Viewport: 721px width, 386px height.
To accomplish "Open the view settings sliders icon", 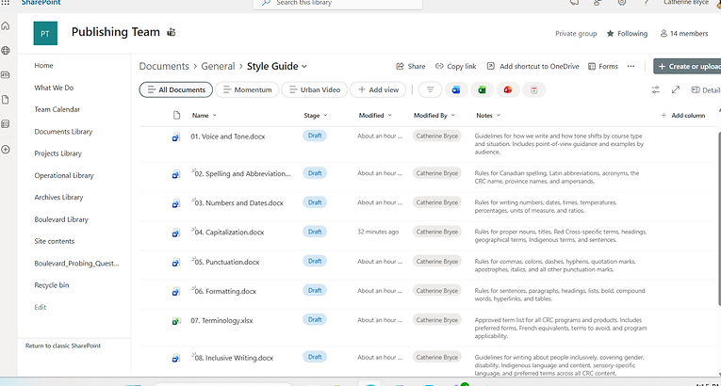I will 656,89.
